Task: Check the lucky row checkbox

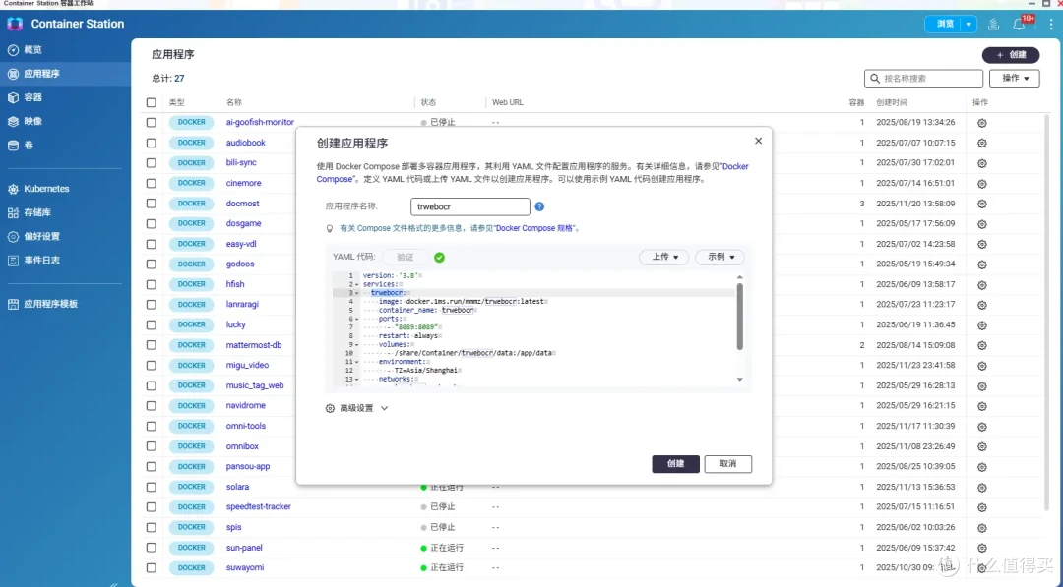Action: 152,325
